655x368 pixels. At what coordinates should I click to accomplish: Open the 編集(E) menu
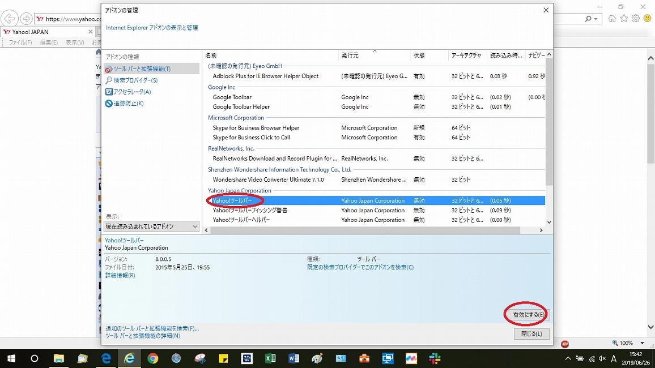click(49, 42)
